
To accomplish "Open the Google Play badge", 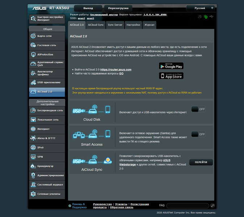I will 171,66.
